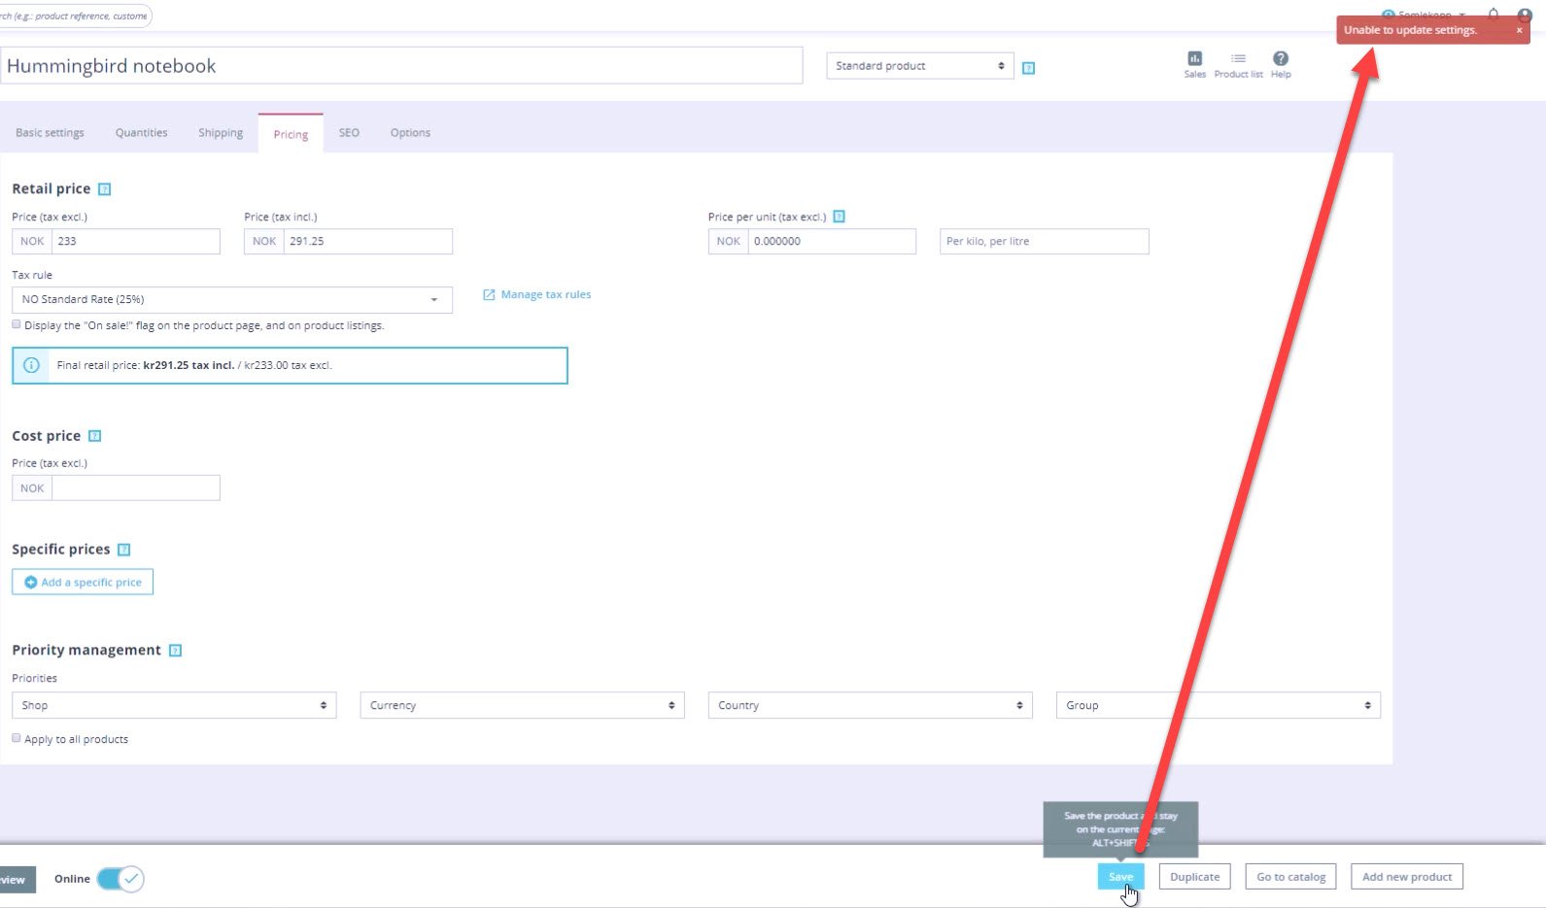Select the Pricing tab
This screenshot has width=1546, height=908.
coord(291,134)
